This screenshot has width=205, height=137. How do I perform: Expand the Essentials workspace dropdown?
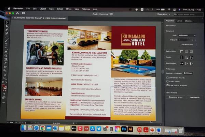(x=163, y=14)
